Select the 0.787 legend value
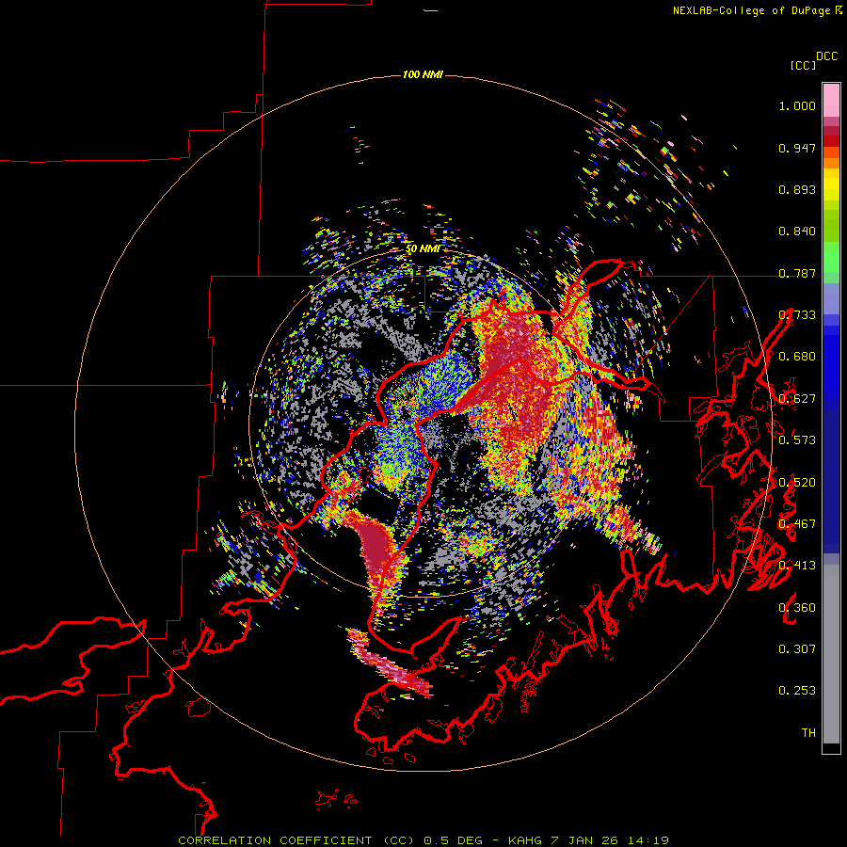Viewport: 847px width, 847px height. [x=797, y=273]
